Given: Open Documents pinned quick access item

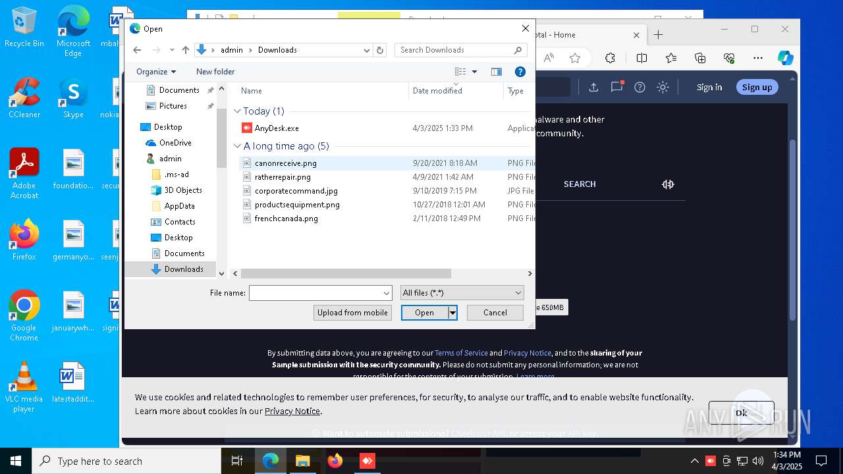Looking at the screenshot, I should point(179,90).
